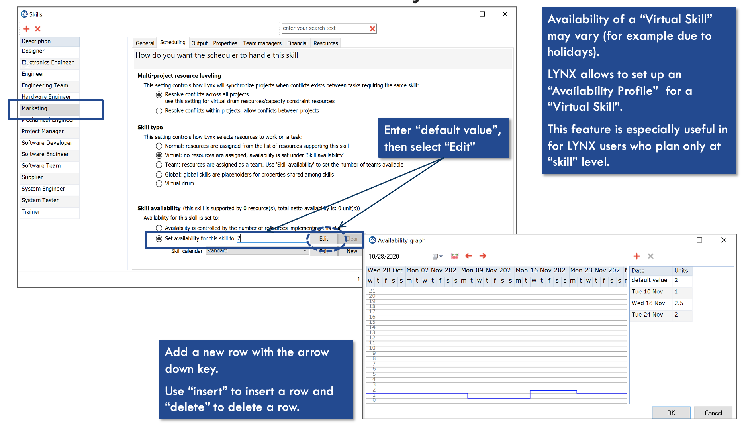Image resolution: width=748 pixels, height=425 pixels.
Task: Add a new skill with red plus
Action: [26, 29]
